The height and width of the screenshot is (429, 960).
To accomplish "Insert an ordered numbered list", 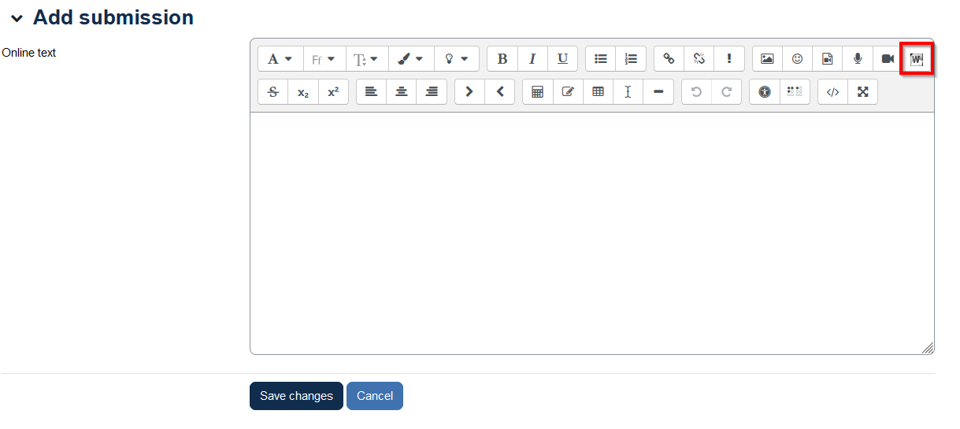I will pos(631,59).
